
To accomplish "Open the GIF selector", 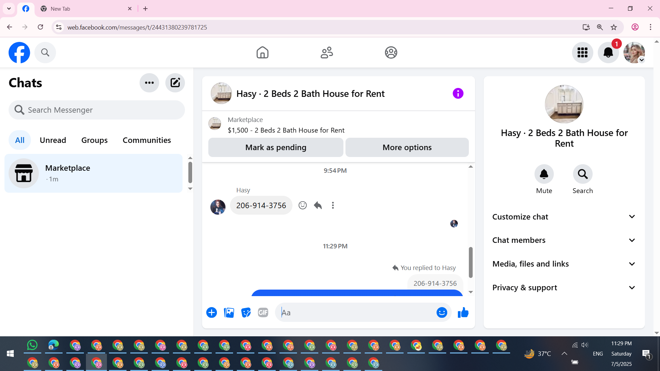I will [x=263, y=313].
